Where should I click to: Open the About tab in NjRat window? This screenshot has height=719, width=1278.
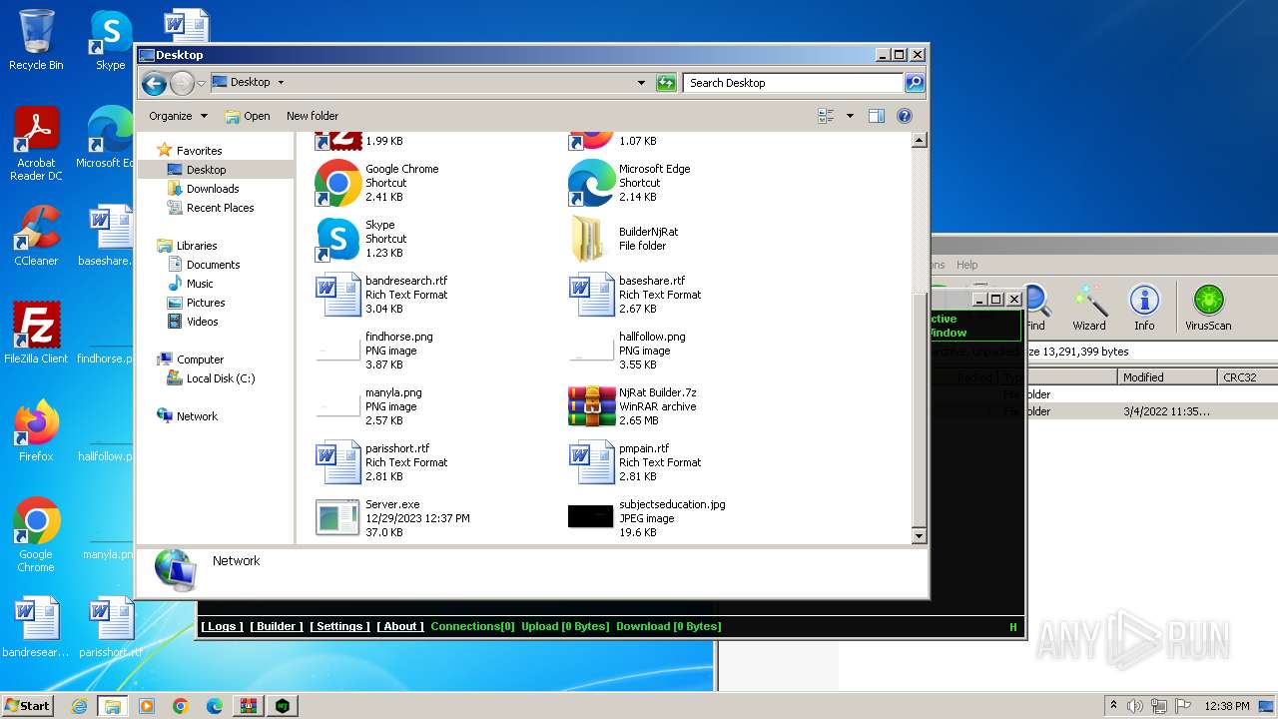coord(400,626)
